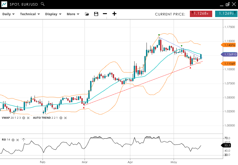Open the More menu
Image resolution: width=238 pixels, height=165 pixels.
point(73,14)
